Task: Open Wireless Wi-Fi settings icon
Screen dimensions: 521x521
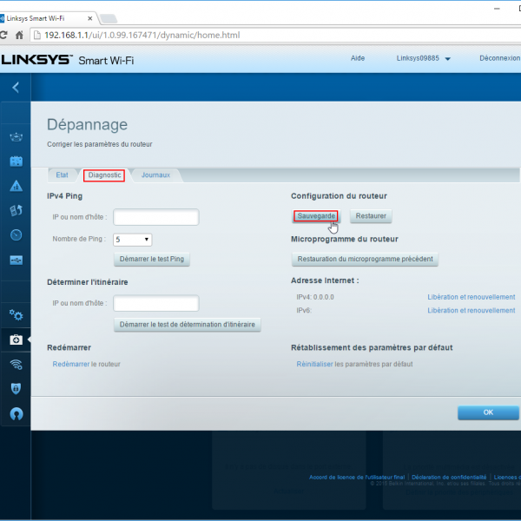Action: (16, 365)
